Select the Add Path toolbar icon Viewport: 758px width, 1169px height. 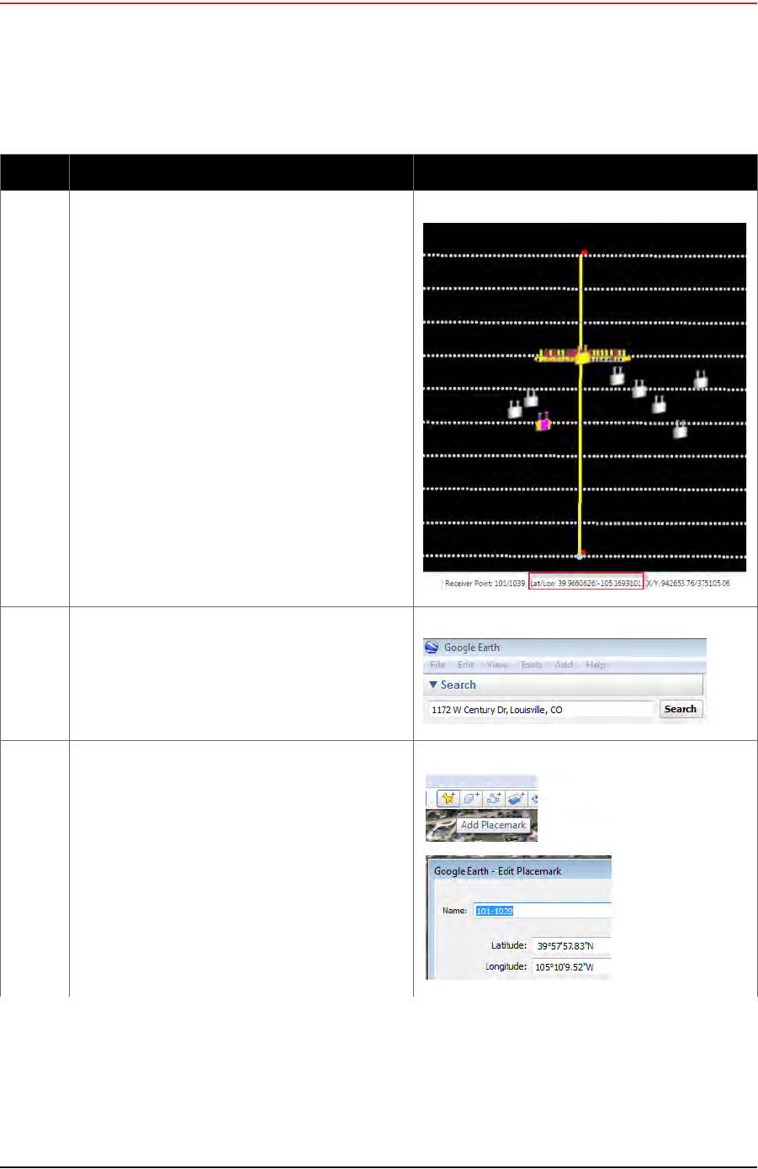pos(494,798)
